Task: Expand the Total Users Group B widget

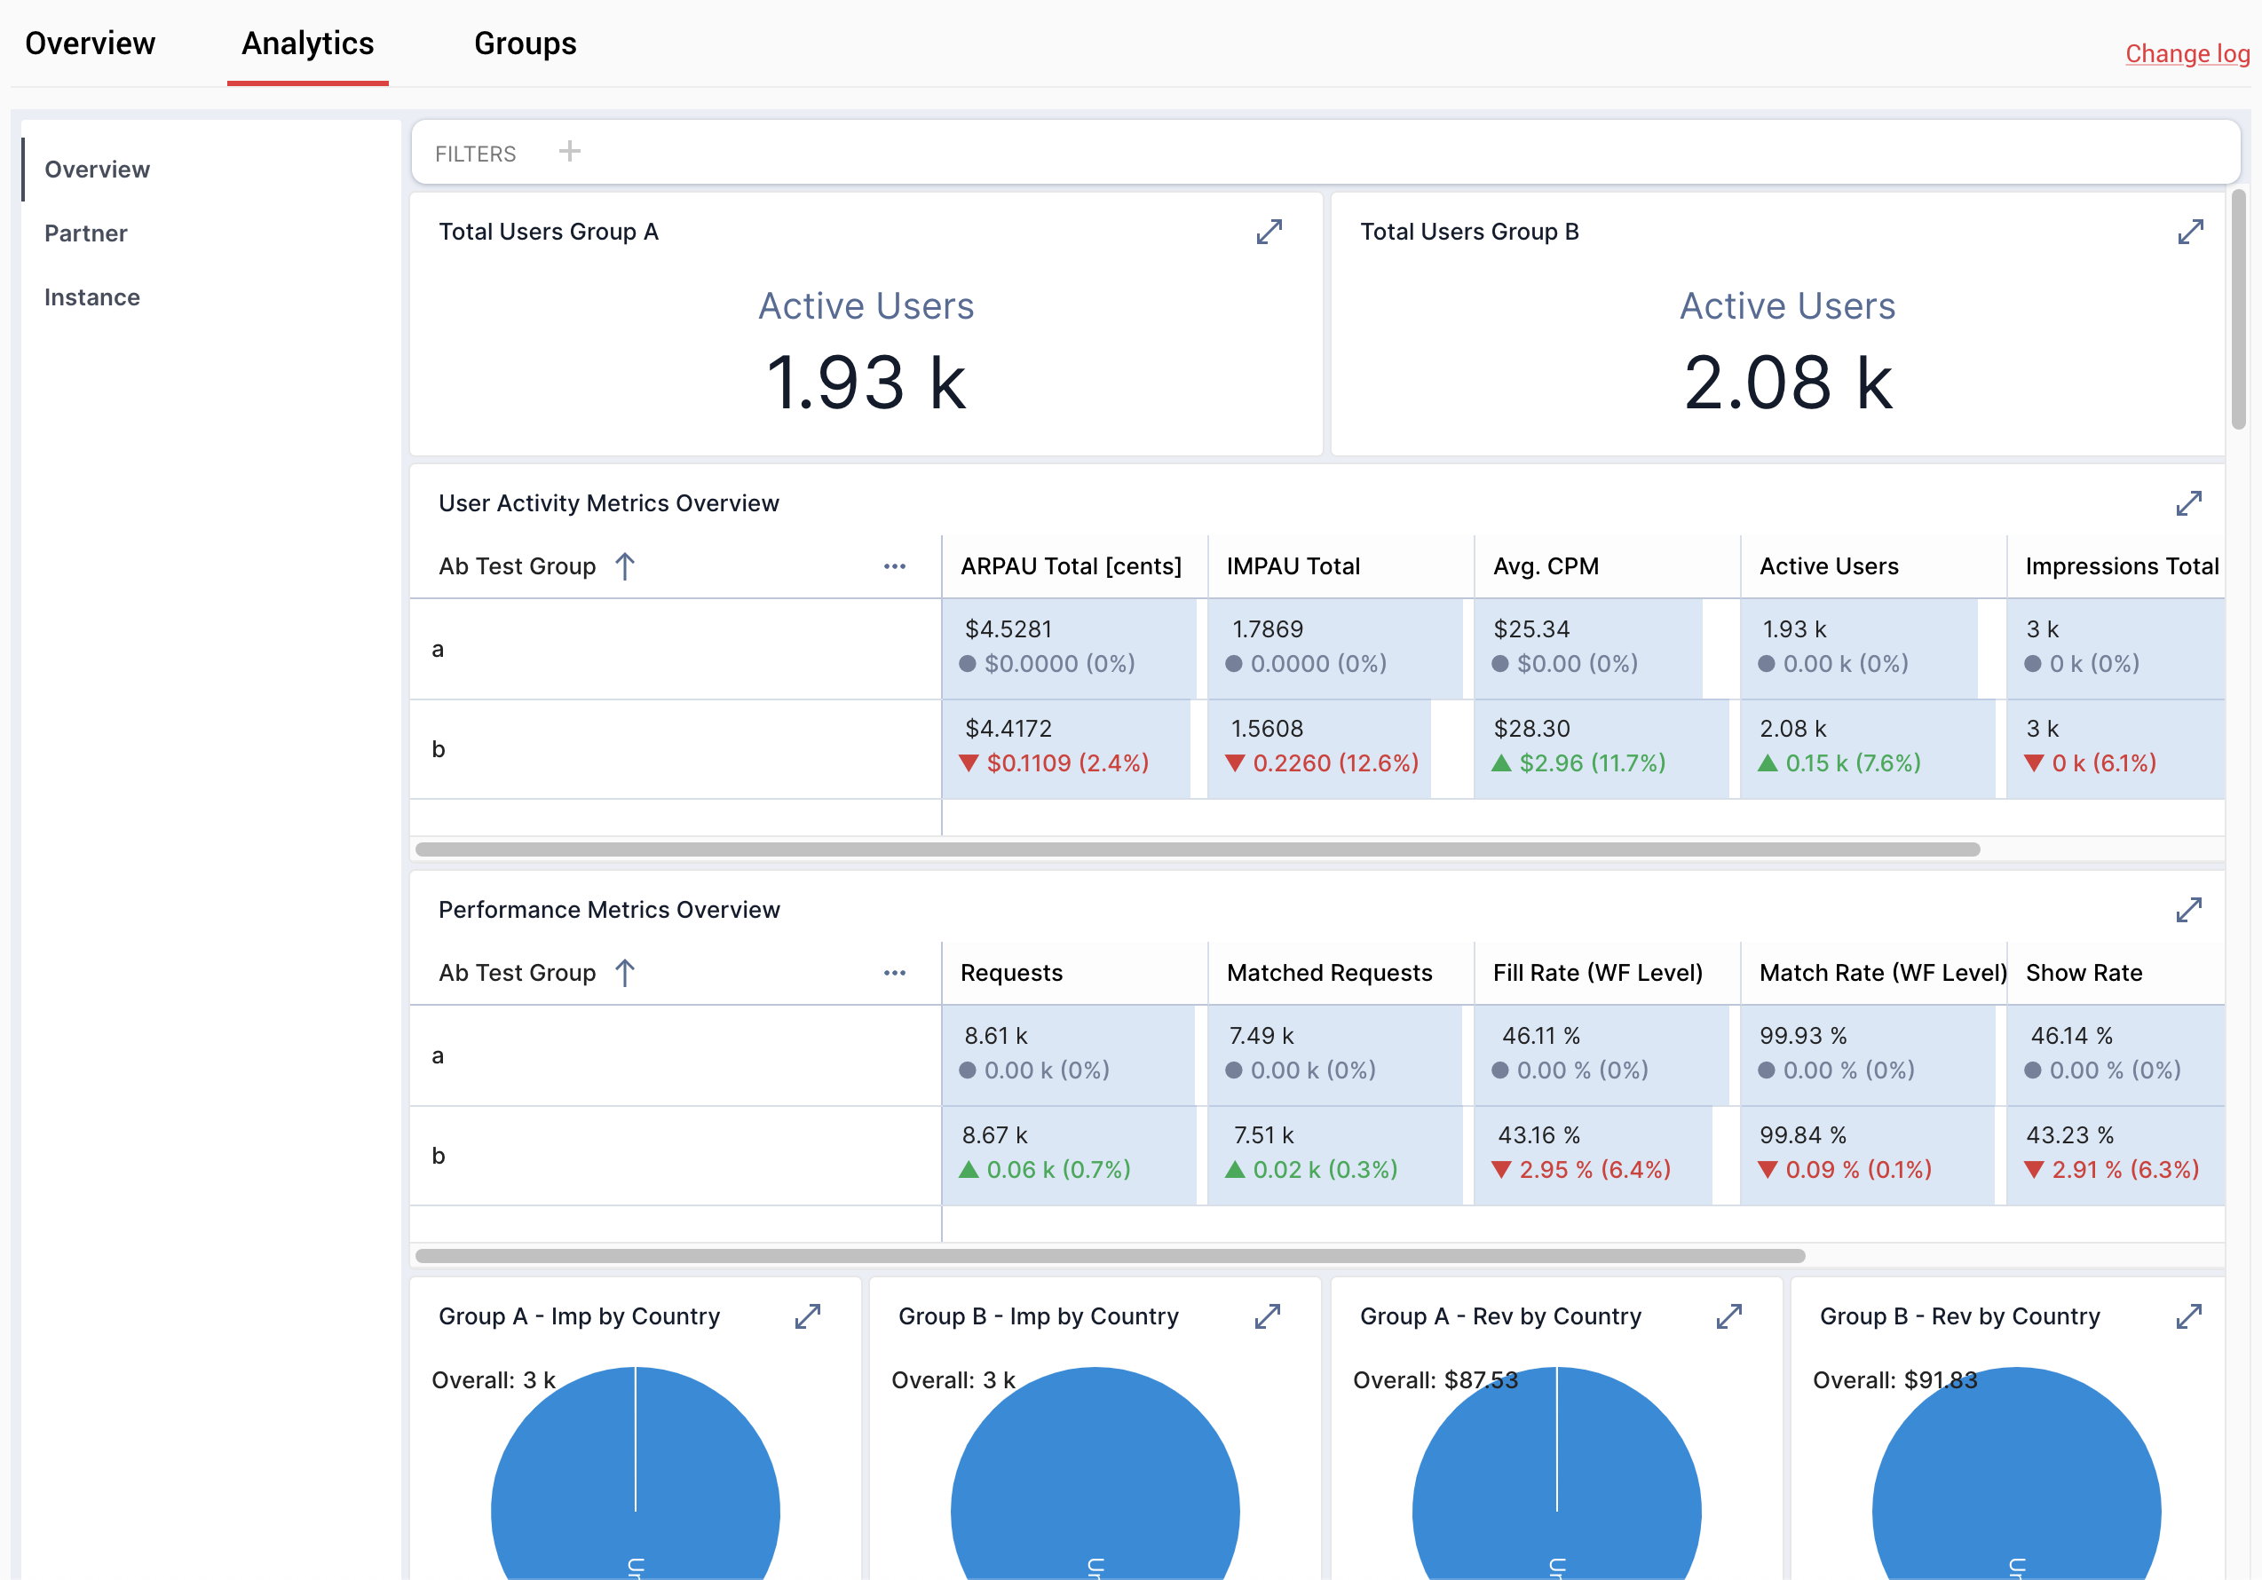Action: point(2190,232)
